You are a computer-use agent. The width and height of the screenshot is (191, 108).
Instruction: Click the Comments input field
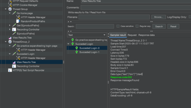pyautogui.click(x=136, y=8)
